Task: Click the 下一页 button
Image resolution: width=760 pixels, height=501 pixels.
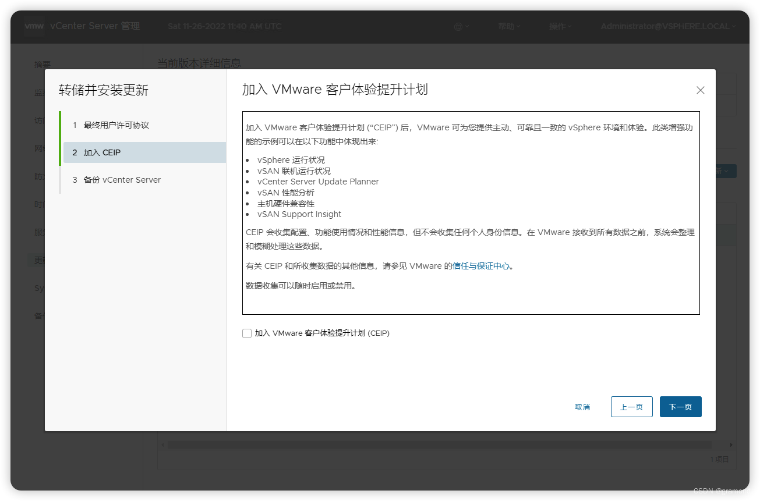Action: (680, 407)
